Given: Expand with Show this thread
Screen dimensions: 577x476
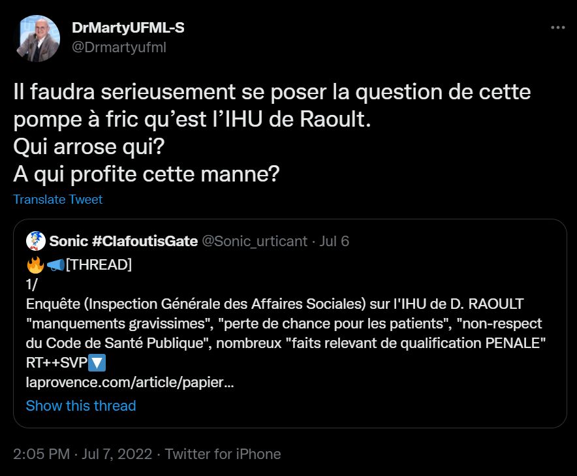Looking at the screenshot, I should 81,405.
